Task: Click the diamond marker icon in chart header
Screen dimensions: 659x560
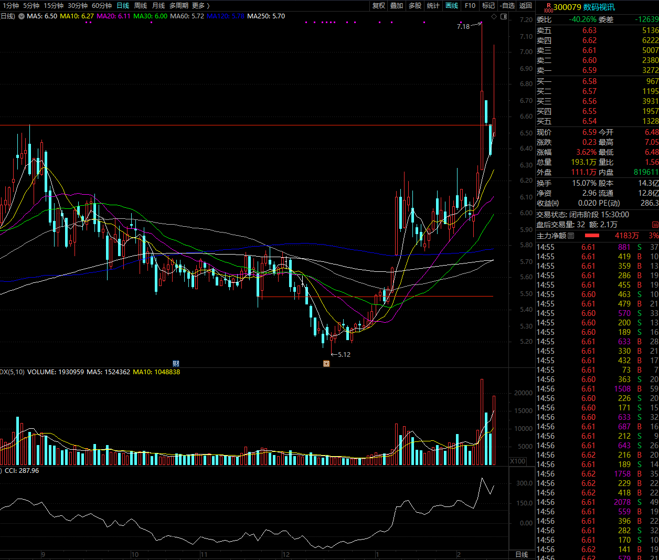Action: [x=494, y=17]
